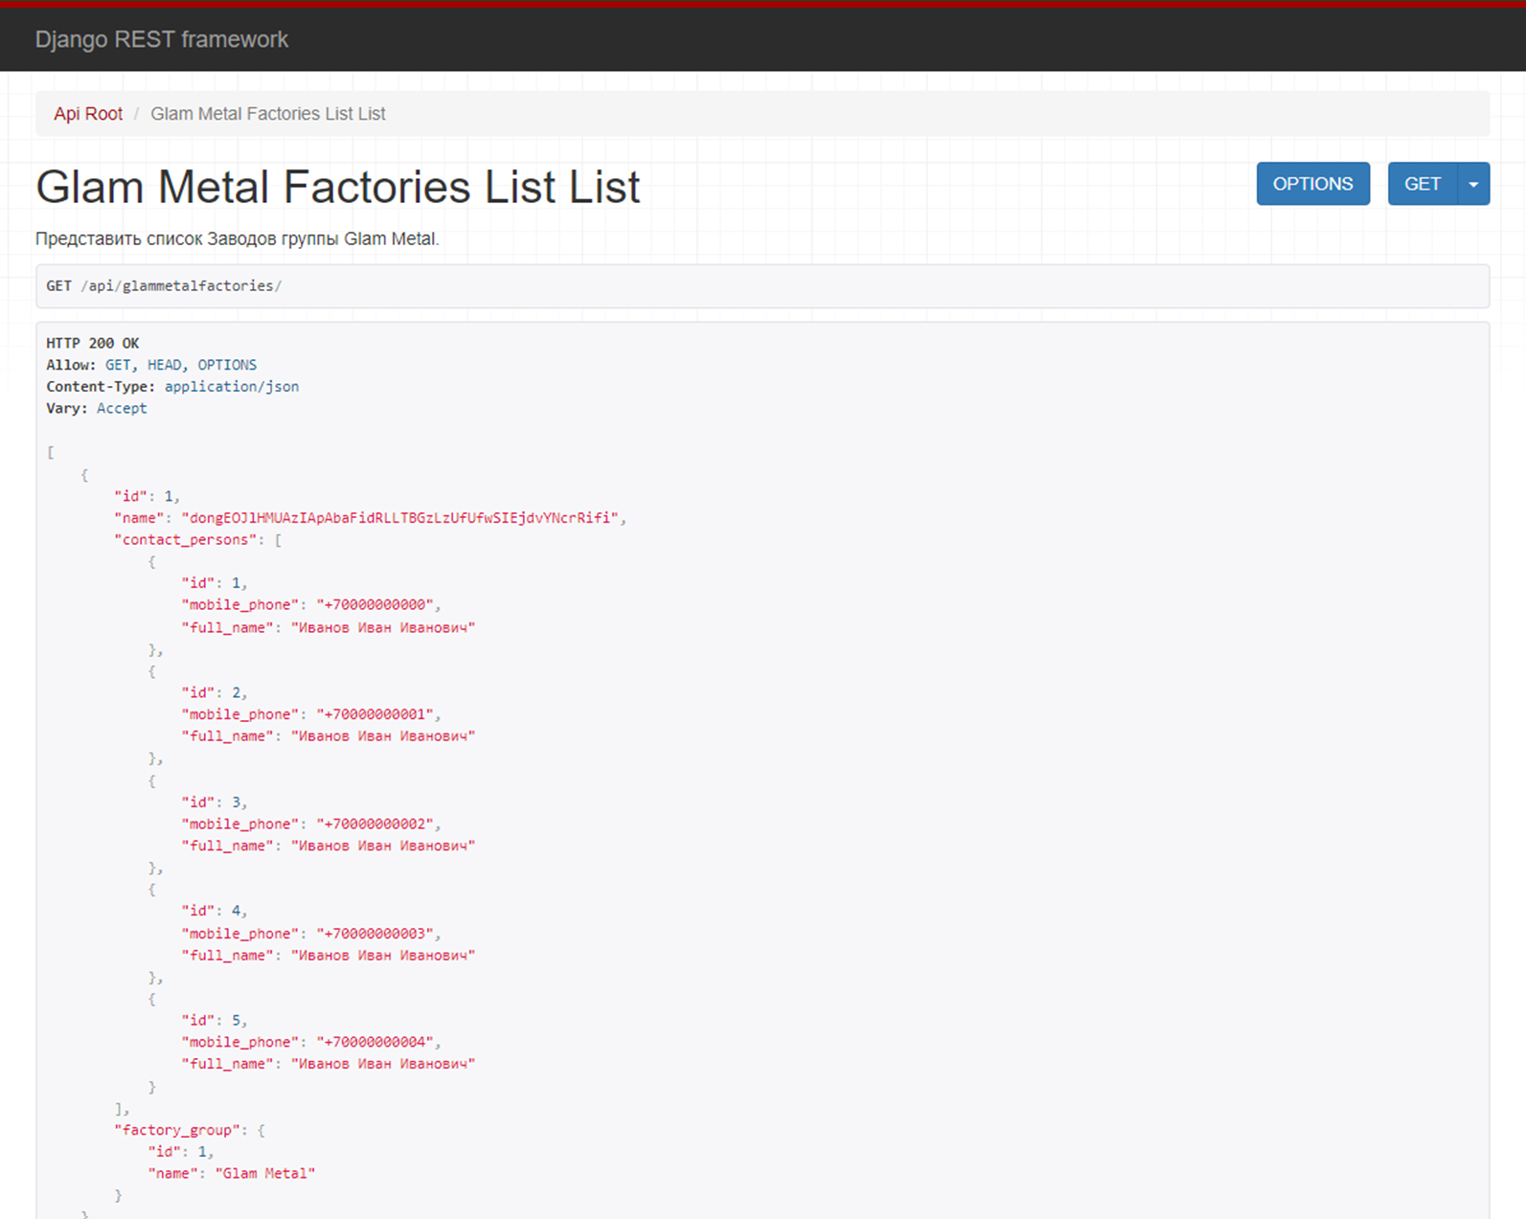Viewport: 1526px width, 1219px height.
Task: Select phone number +70000000000
Action: tap(377, 605)
